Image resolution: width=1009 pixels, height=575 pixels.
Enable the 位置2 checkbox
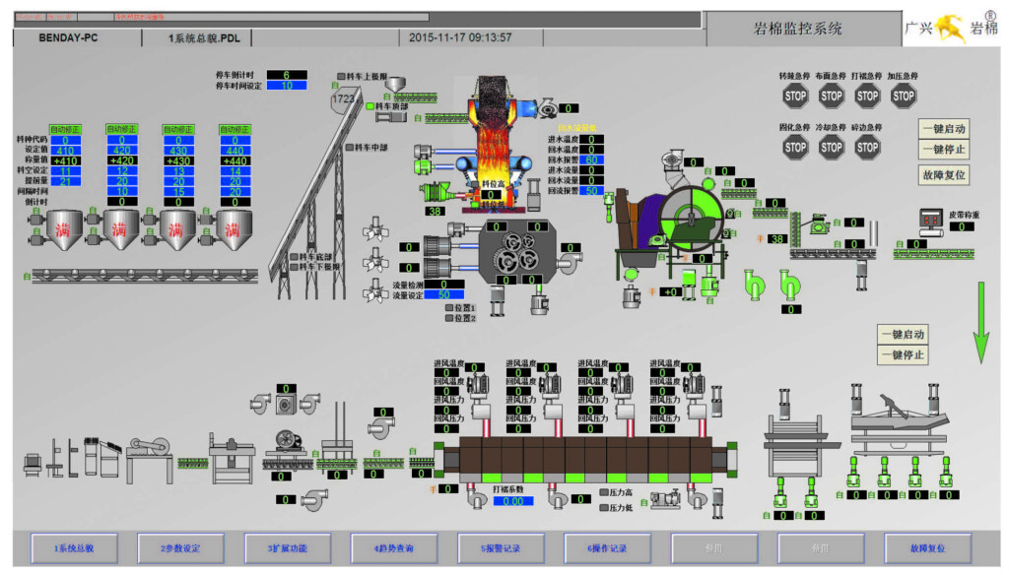click(x=449, y=318)
